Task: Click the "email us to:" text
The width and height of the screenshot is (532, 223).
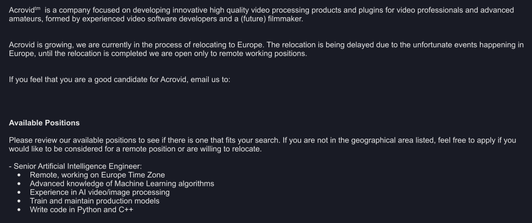Action: 210,79
